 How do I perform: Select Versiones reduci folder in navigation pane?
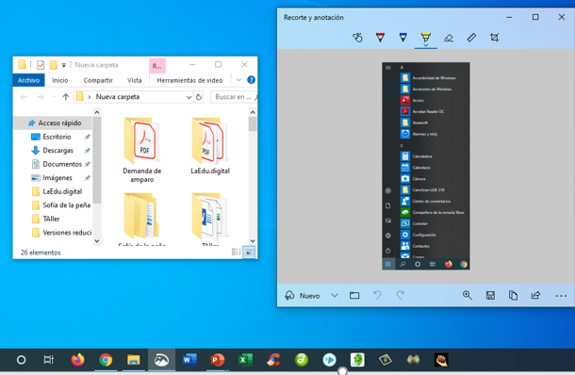pos(67,233)
